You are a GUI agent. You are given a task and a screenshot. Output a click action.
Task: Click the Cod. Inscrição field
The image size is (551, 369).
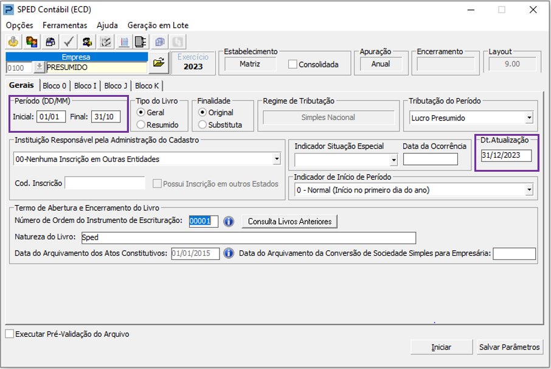(105, 183)
